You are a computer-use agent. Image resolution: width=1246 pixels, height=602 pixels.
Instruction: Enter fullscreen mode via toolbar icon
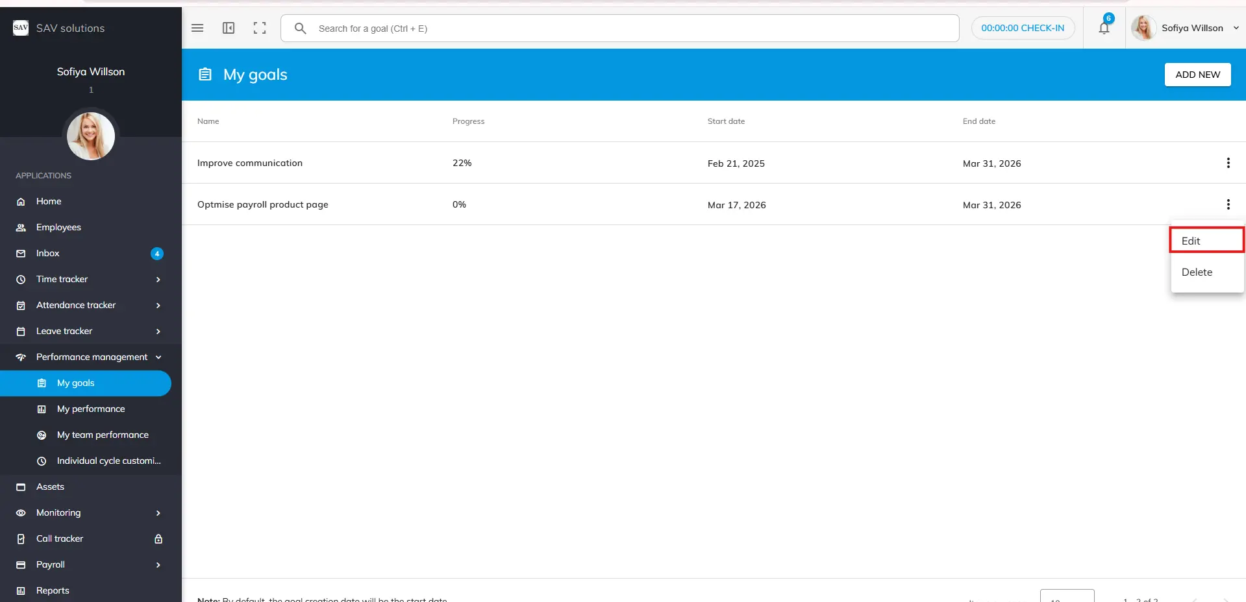(x=260, y=28)
